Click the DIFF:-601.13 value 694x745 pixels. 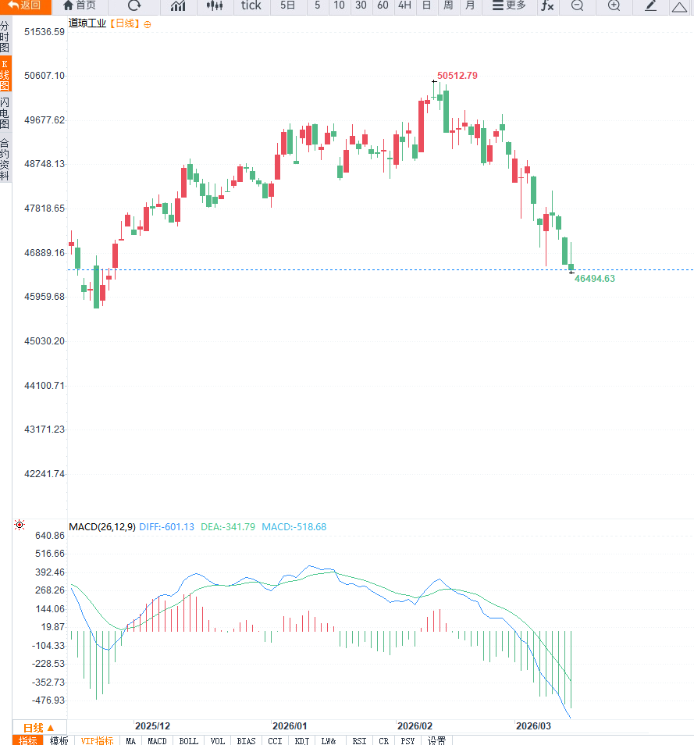pos(167,527)
